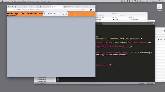Open the History menu
This screenshot has height=92, width=165.
24,1
